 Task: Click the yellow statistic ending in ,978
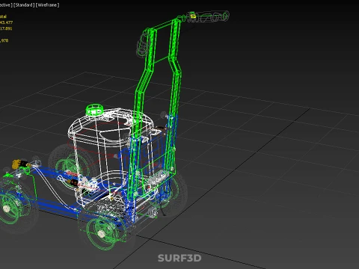4,40
